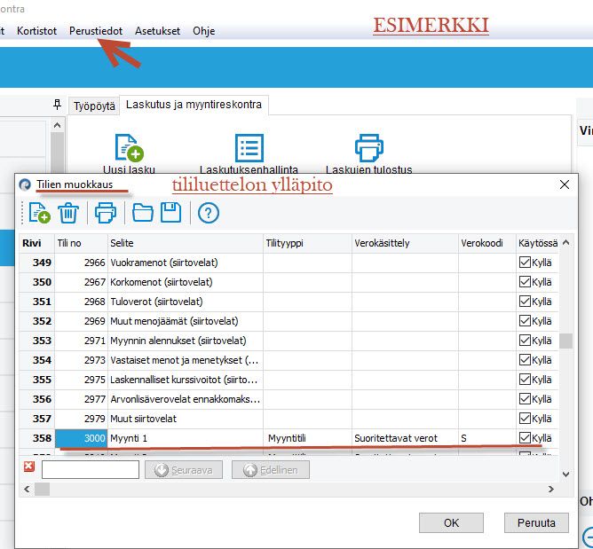
Task: Toggle Käytössä for Myynnin alennukset row
Action: point(525,341)
